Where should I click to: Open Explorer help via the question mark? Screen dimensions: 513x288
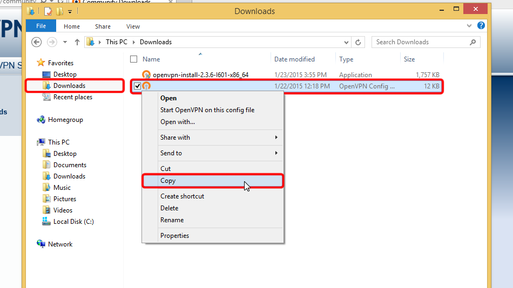[x=481, y=26]
